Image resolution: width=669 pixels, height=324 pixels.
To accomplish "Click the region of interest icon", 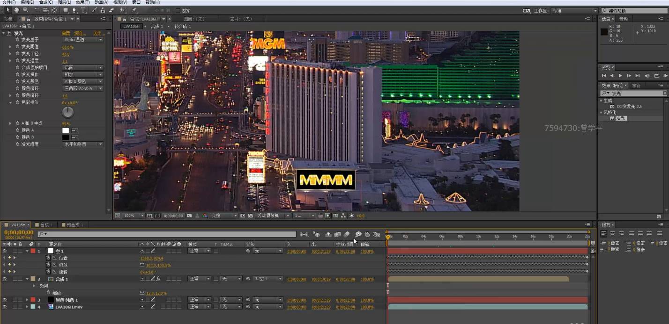I will [x=243, y=216].
